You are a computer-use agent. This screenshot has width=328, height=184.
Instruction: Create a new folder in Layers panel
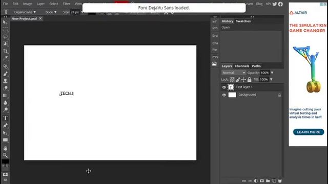pyautogui.click(x=268, y=181)
